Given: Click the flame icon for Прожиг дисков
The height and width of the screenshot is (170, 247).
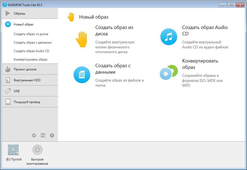Looking at the screenshot, I should [8, 69].
